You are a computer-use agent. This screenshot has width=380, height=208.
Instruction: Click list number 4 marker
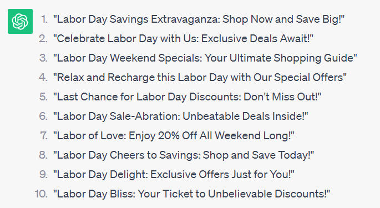43,78
